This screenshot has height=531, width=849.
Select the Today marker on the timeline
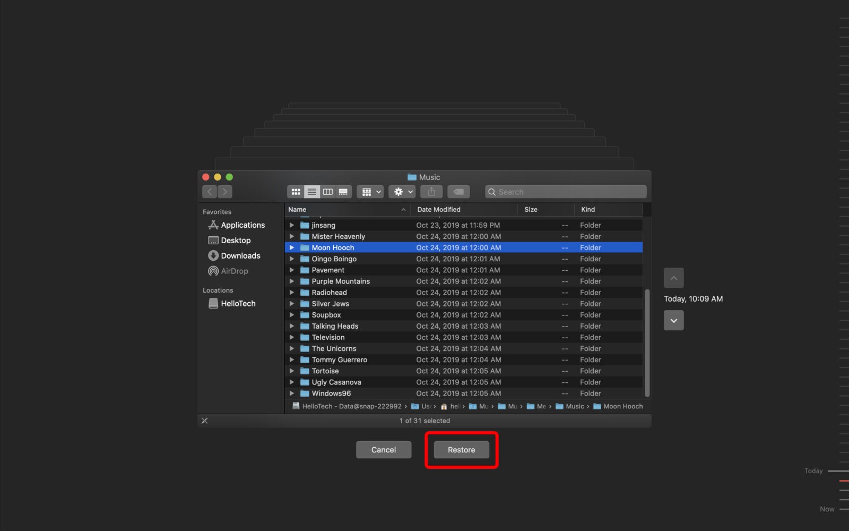[813, 470]
